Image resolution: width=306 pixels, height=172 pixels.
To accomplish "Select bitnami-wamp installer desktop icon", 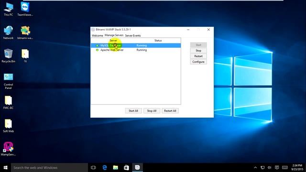I will [25, 32].
